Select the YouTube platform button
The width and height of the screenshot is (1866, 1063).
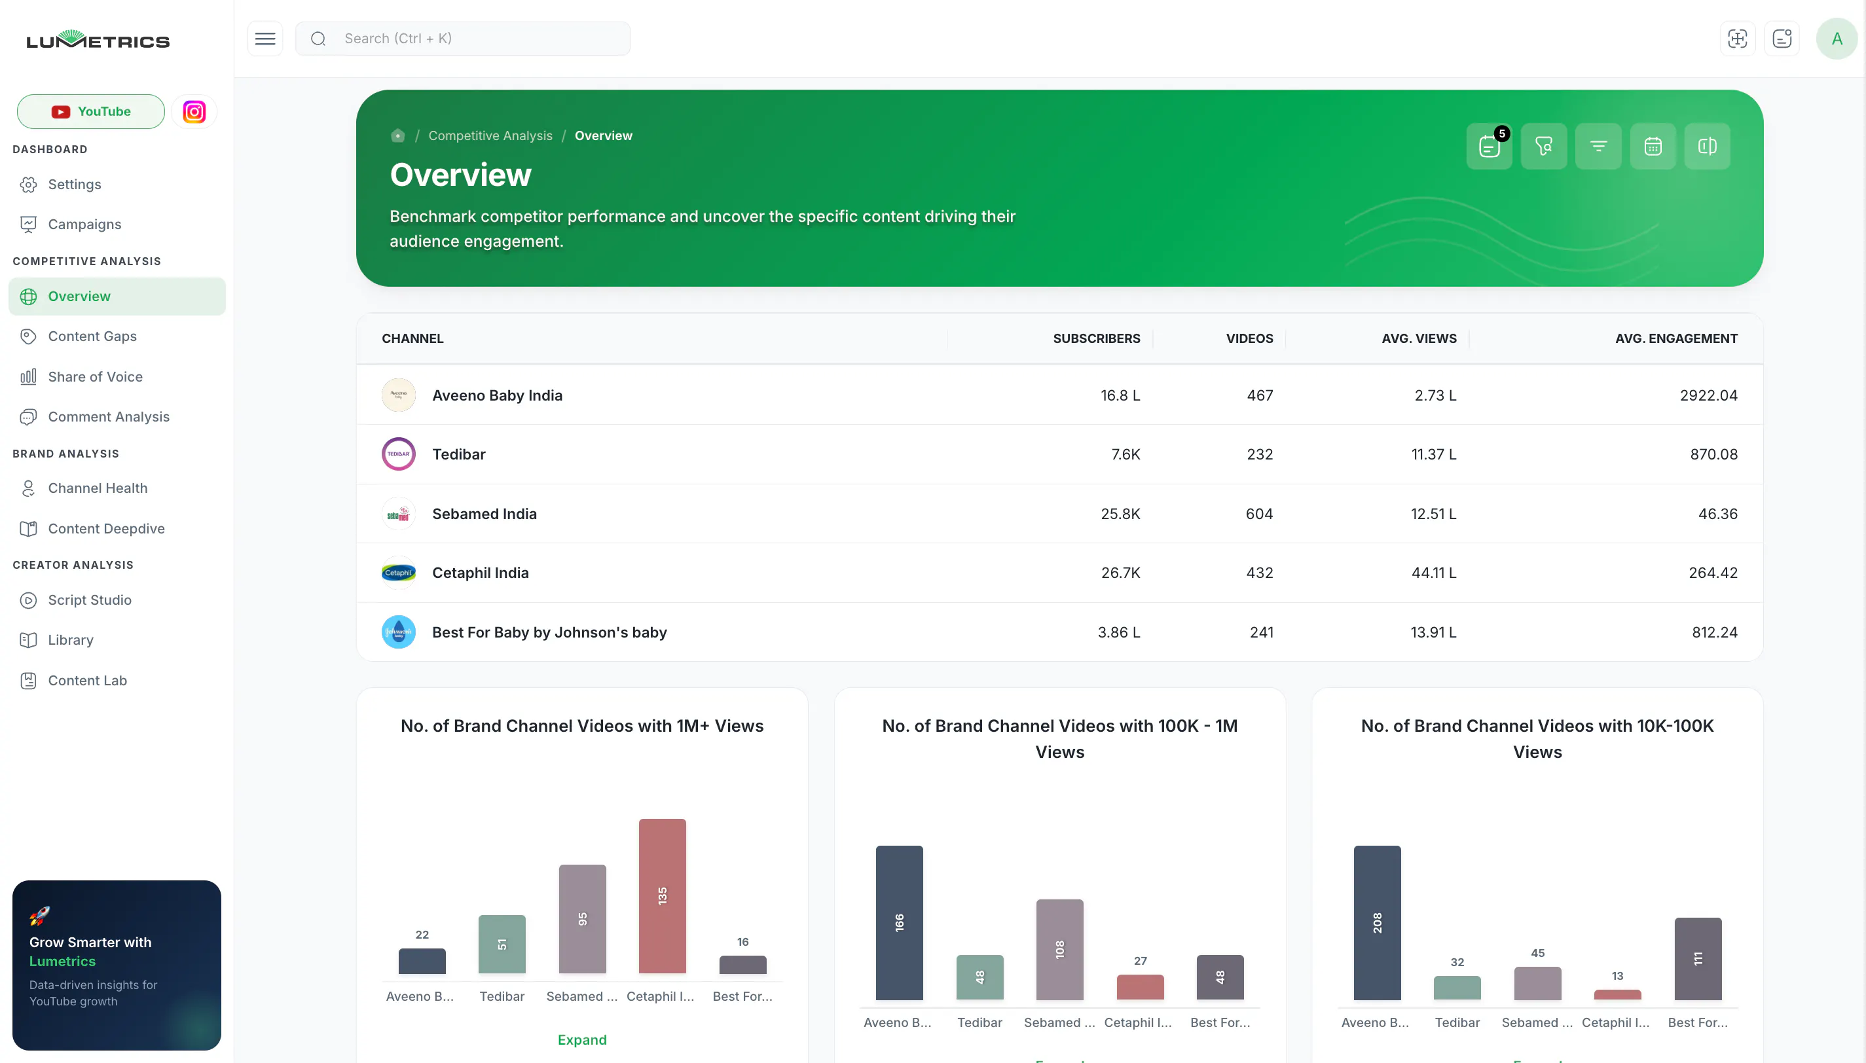(x=91, y=112)
